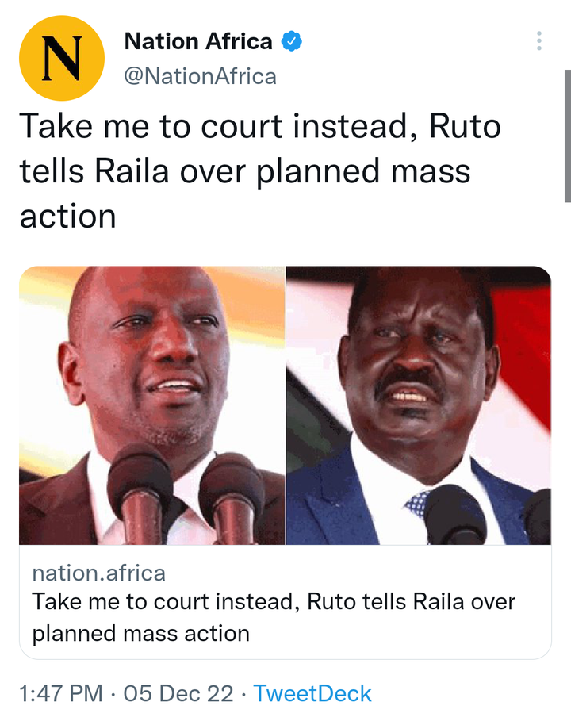
Task: Click the blue verified badge
Action: click(292, 41)
